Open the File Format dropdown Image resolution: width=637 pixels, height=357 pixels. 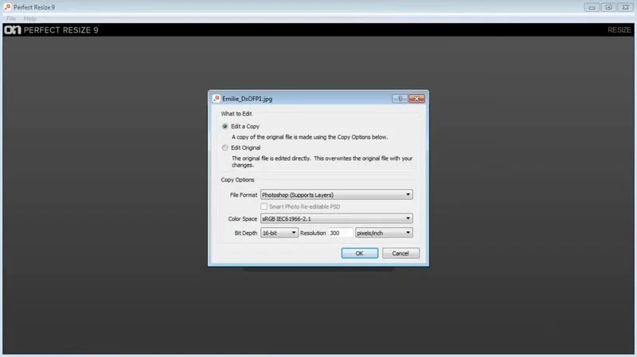point(336,194)
